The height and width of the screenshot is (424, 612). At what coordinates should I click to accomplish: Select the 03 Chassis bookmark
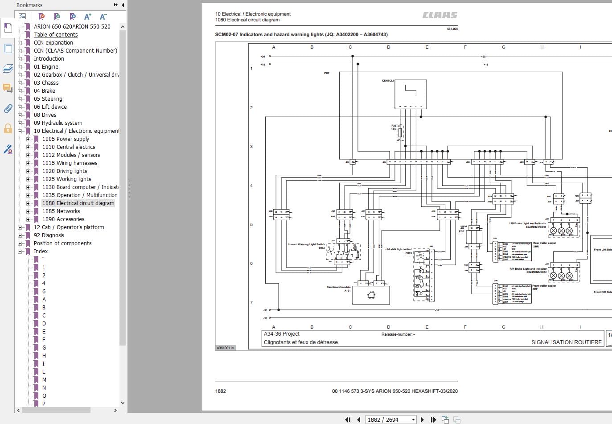(x=46, y=83)
